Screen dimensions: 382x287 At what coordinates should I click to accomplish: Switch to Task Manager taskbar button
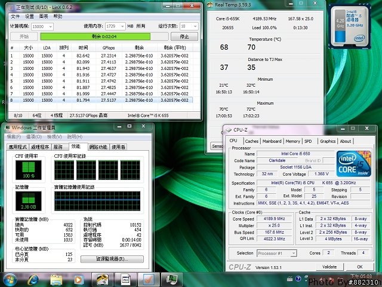coord(172,280)
